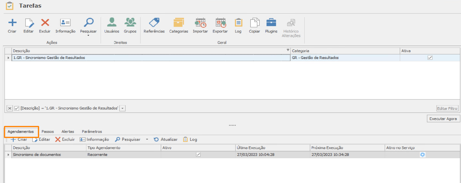
Task: Open the Grupos rights icon
Action: 130,22
